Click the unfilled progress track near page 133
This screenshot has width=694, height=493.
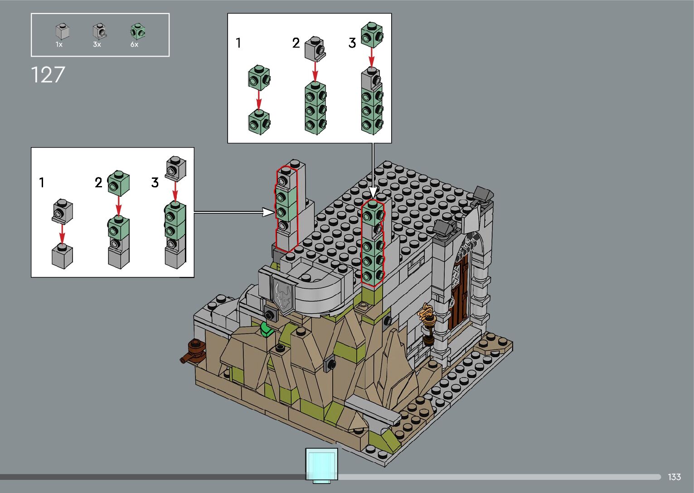click(499, 477)
